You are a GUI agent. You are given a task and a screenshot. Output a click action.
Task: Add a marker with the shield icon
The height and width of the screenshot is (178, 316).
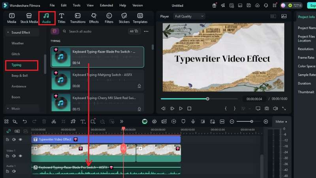[x=183, y=121]
